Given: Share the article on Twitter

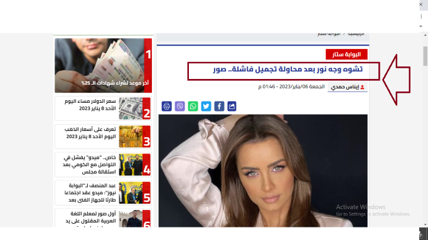Looking at the screenshot, I should click(206, 107).
